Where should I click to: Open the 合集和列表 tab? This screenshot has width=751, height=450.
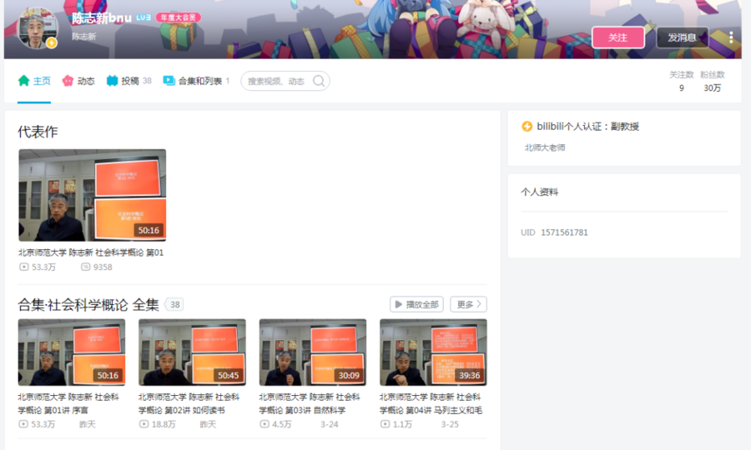click(195, 81)
